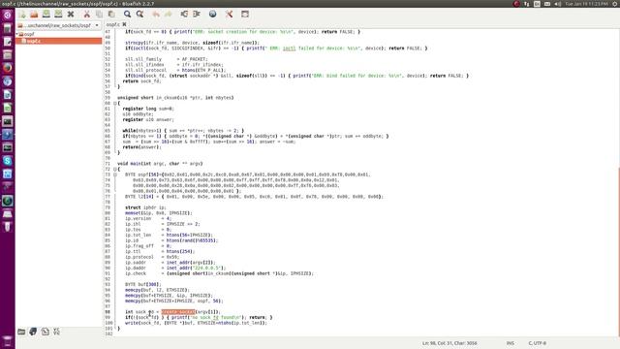The image size is (620, 349).
Task: Open the sound volume indicator
Action: click(558, 4)
